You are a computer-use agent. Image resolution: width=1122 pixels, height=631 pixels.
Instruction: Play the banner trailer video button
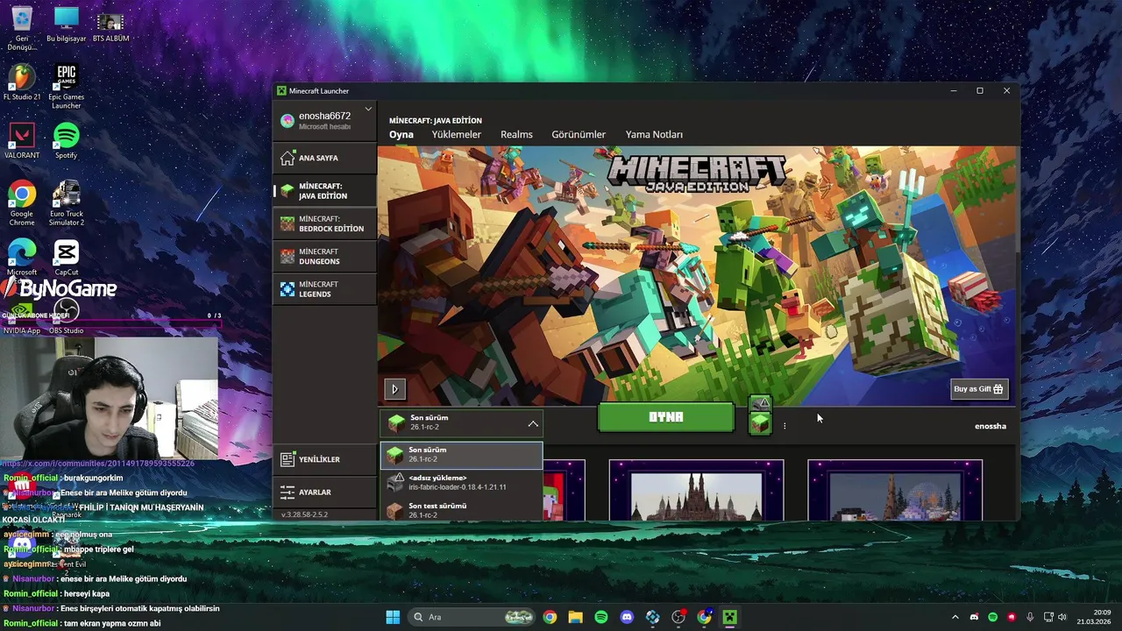tap(394, 389)
